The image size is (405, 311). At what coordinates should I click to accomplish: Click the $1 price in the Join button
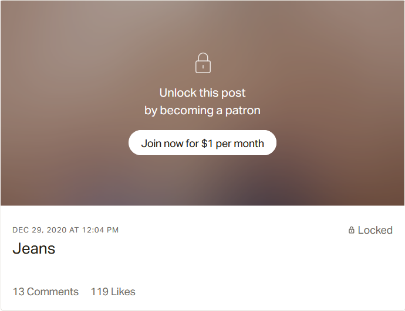pyautogui.click(x=207, y=143)
